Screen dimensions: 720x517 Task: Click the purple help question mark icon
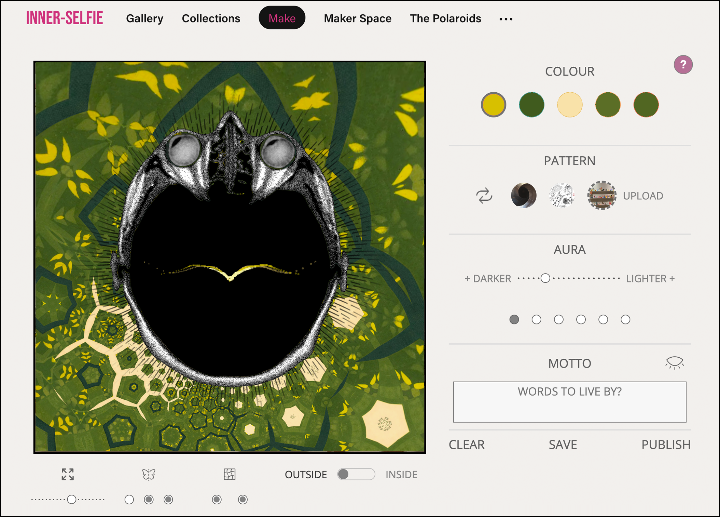(x=683, y=65)
